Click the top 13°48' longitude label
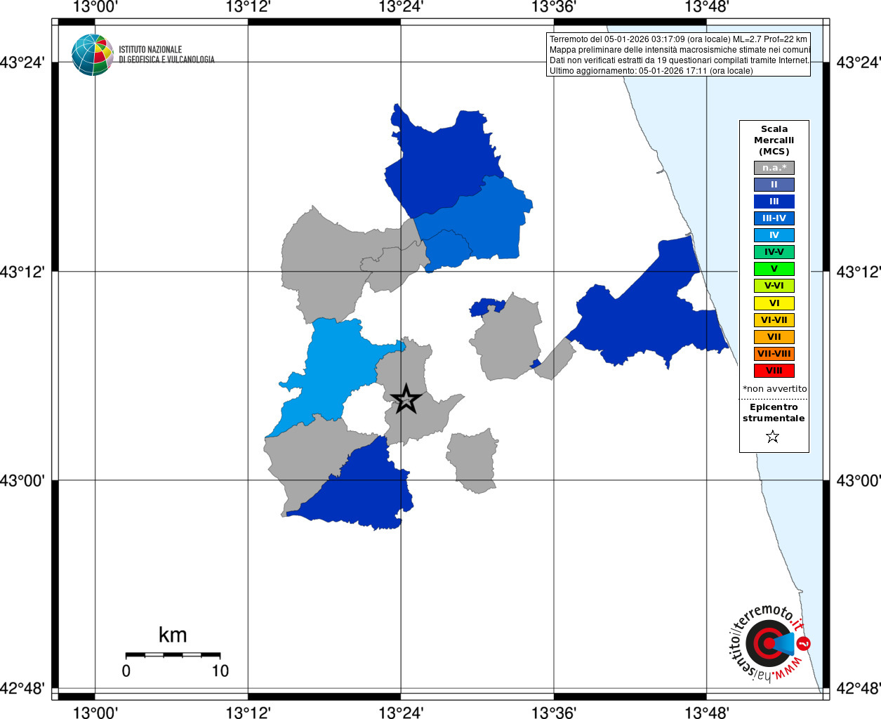This screenshot has height=719, width=881. (x=707, y=7)
